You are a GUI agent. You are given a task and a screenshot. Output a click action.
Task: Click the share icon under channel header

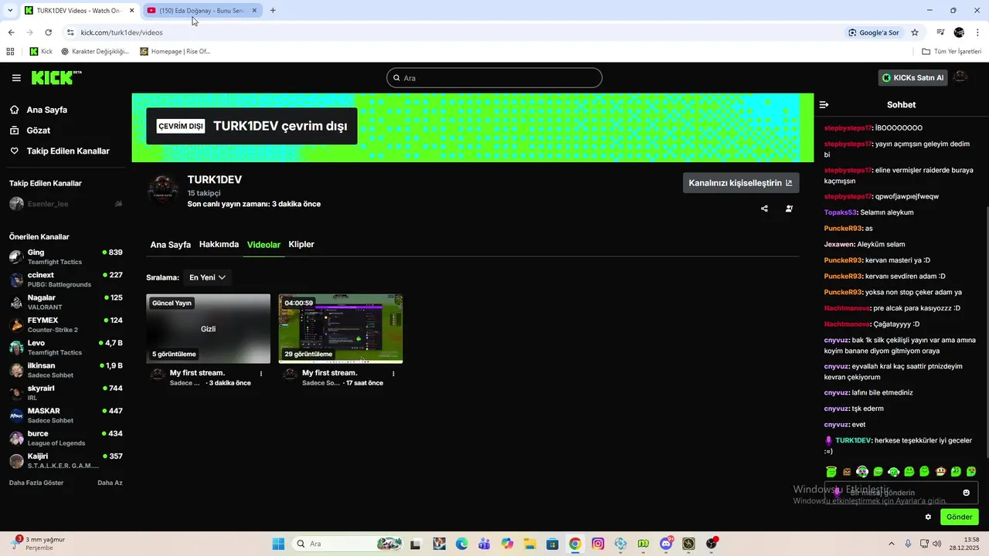pyautogui.click(x=764, y=208)
